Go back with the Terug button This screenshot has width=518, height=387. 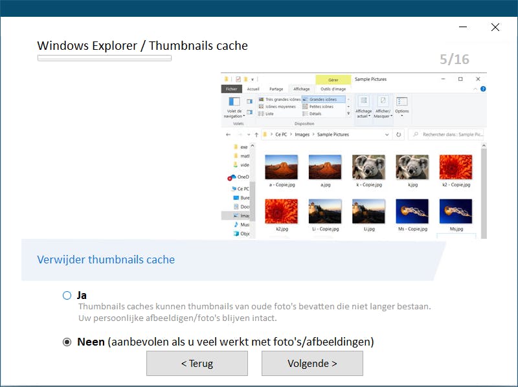click(x=197, y=363)
